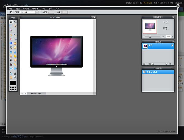This screenshot has width=184, height=140.
Task: Open the 편집 menu
Action: 18,9
